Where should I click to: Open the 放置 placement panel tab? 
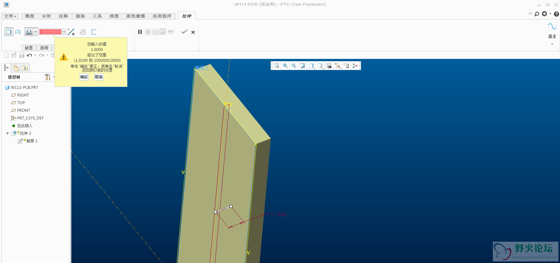pos(29,48)
